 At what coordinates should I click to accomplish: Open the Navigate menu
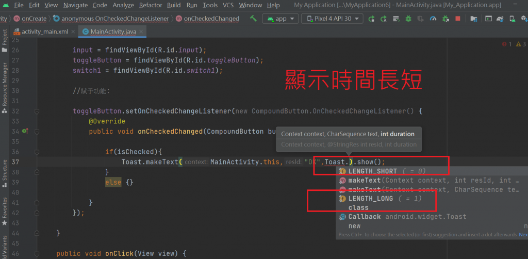pos(75,5)
